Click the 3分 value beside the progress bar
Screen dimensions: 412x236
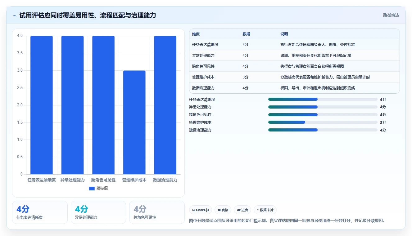[383, 122]
